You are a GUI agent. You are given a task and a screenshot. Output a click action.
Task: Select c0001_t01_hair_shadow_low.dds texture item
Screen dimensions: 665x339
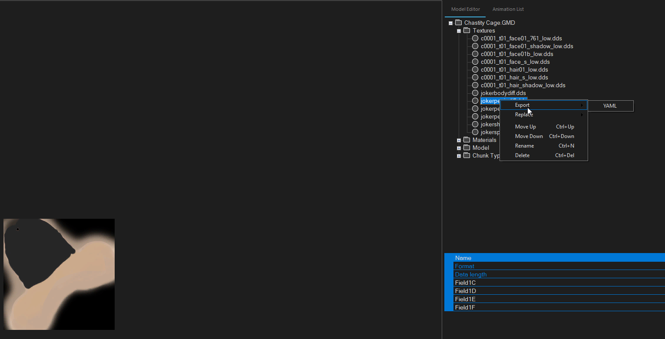pos(523,85)
